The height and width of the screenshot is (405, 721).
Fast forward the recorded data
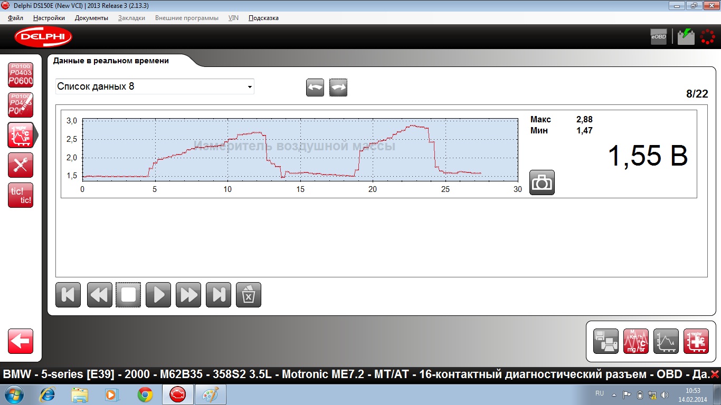pyautogui.click(x=188, y=295)
